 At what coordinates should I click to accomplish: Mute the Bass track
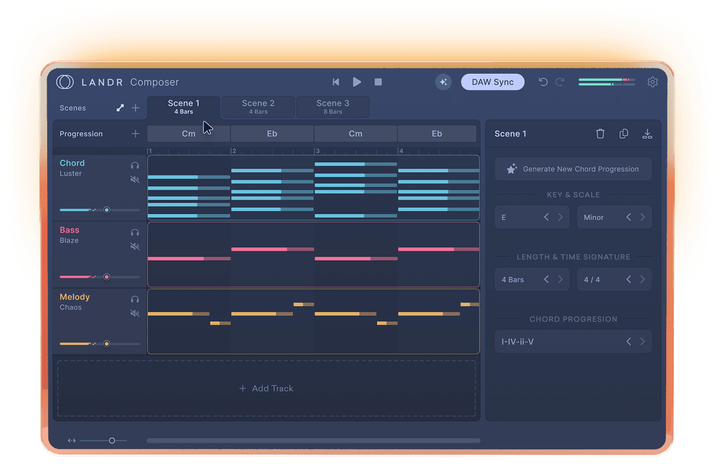pyautogui.click(x=134, y=246)
